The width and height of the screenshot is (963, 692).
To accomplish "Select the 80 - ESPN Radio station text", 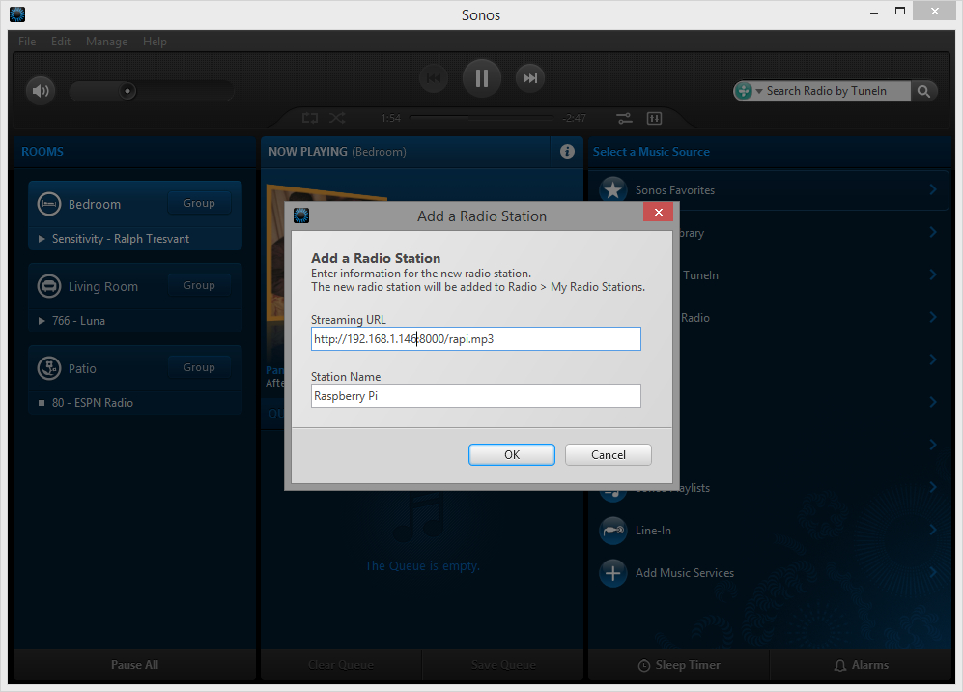I will [93, 403].
